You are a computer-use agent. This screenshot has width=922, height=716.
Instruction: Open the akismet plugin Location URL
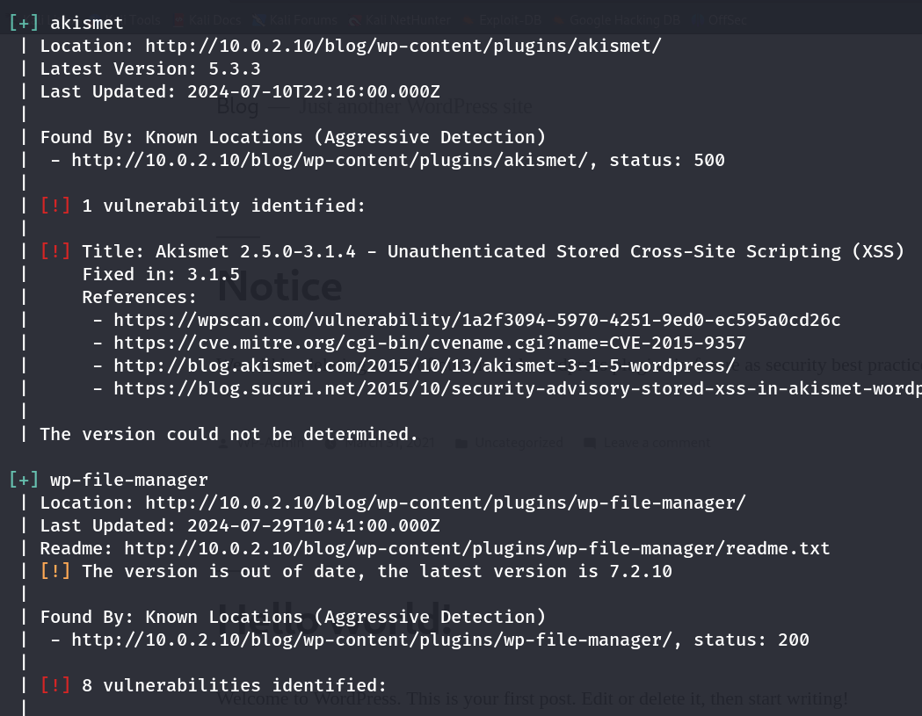pyautogui.click(x=403, y=46)
